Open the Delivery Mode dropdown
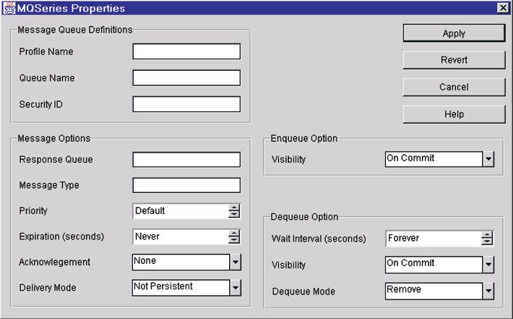The height and width of the screenshot is (319, 513). (x=235, y=287)
